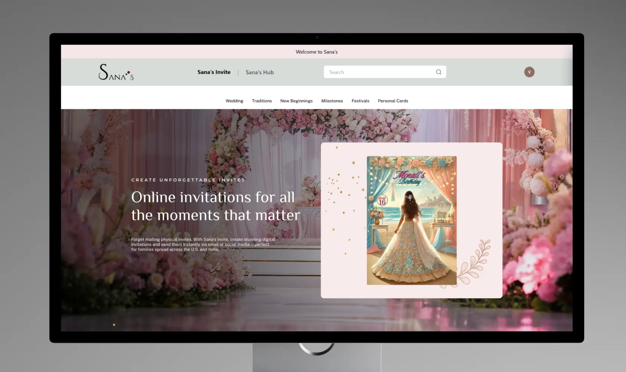626x372 pixels.
Task: Click the Create Unforgettable Invites tagline
Action: coord(188,180)
